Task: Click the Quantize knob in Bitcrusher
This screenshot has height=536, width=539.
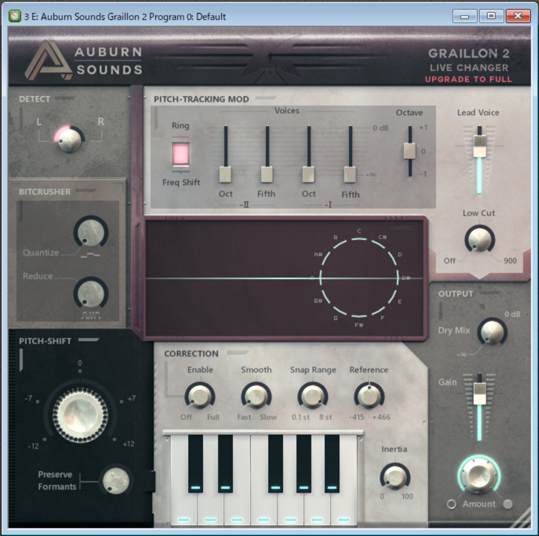Action: click(x=91, y=232)
